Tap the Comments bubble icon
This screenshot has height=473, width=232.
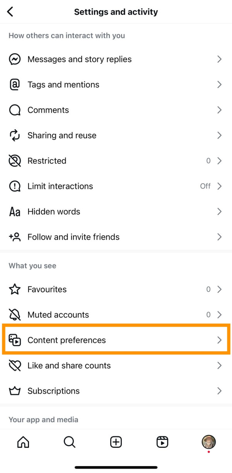pyautogui.click(x=15, y=110)
